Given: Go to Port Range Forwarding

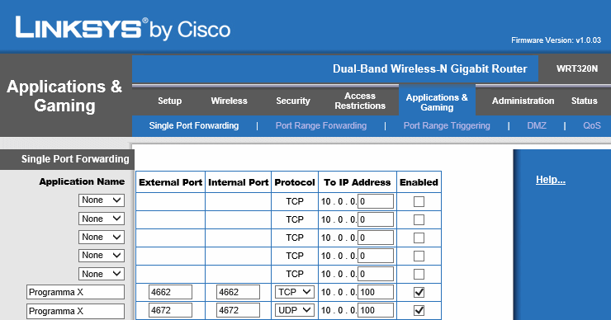Looking at the screenshot, I should (321, 125).
